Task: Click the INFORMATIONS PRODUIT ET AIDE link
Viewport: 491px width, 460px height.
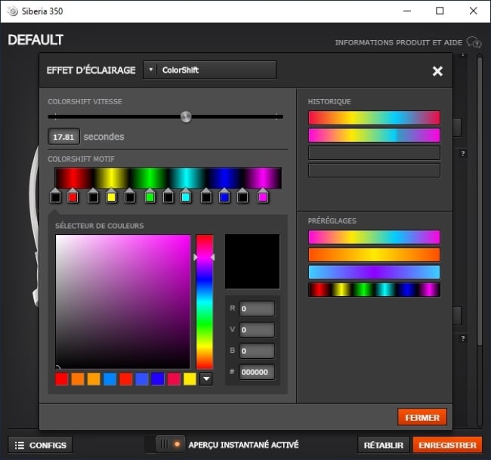Action: click(x=399, y=42)
